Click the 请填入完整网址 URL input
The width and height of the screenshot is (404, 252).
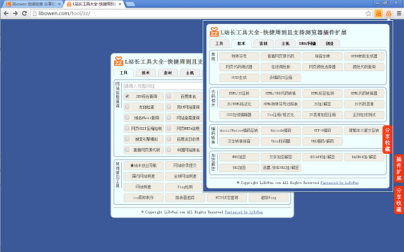(163, 86)
